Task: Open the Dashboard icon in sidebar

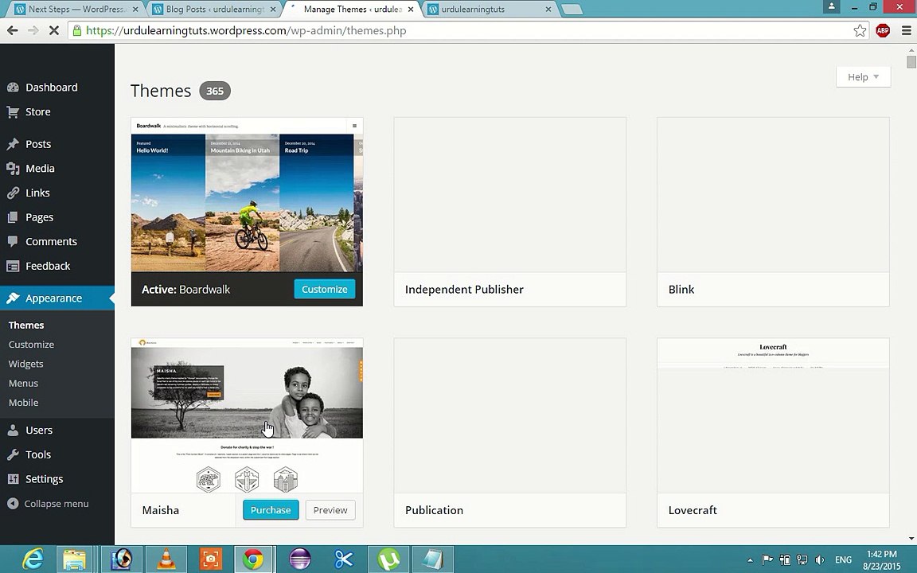Action: [x=13, y=88]
